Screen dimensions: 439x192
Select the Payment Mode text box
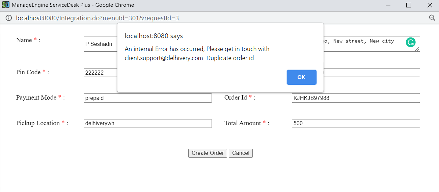click(x=147, y=98)
